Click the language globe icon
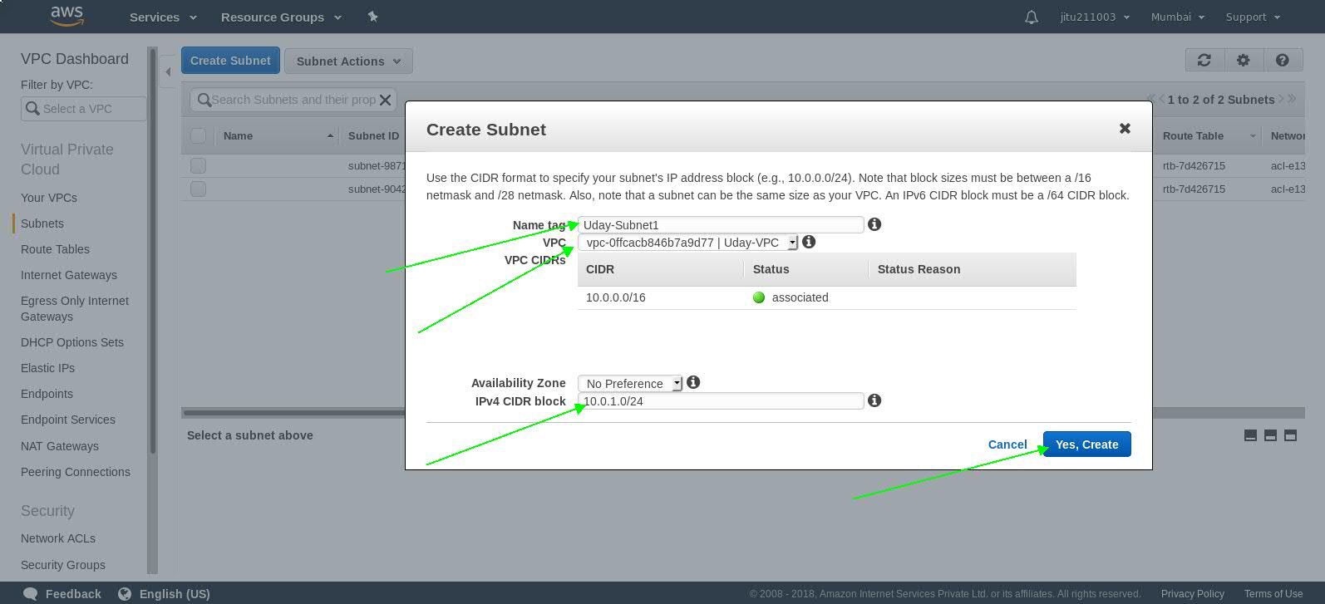This screenshot has width=1325, height=604. pyautogui.click(x=125, y=593)
